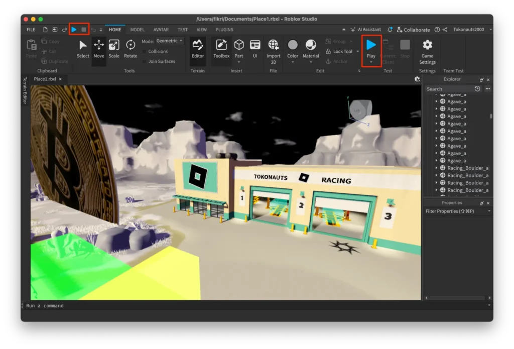This screenshot has width=514, height=349.
Task: Start playtest with the small blue play icon
Action: 74,30
